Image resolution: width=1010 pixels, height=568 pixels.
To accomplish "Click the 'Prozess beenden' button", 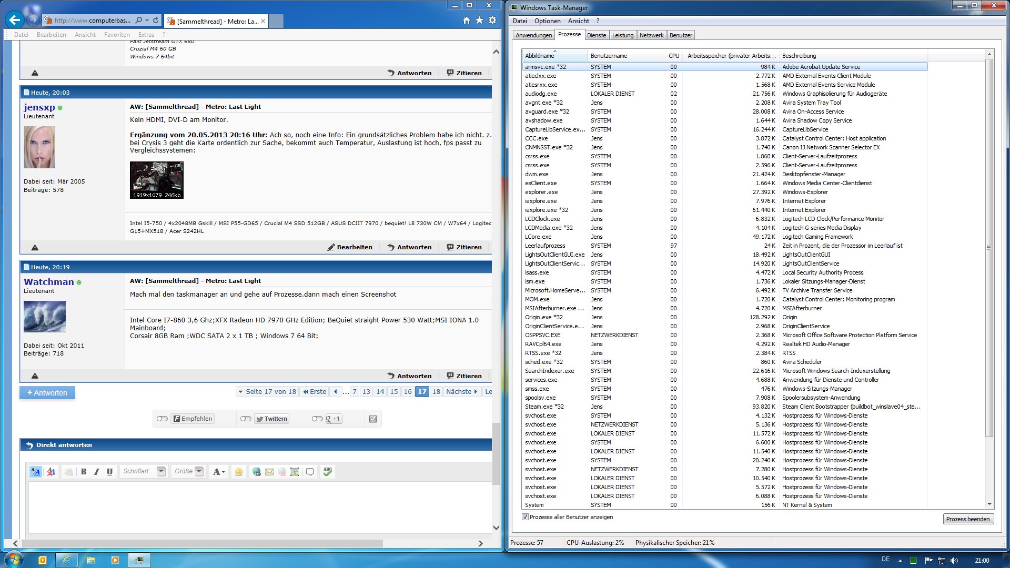I will click(x=967, y=519).
